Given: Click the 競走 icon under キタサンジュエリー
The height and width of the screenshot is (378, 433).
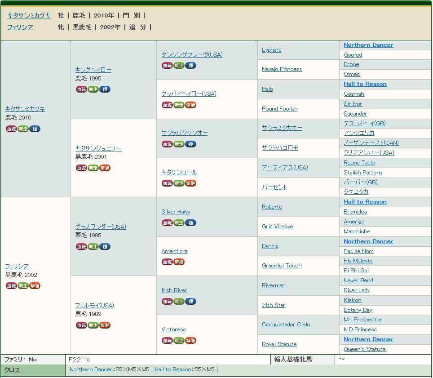Looking at the screenshot, I should [x=93, y=168].
